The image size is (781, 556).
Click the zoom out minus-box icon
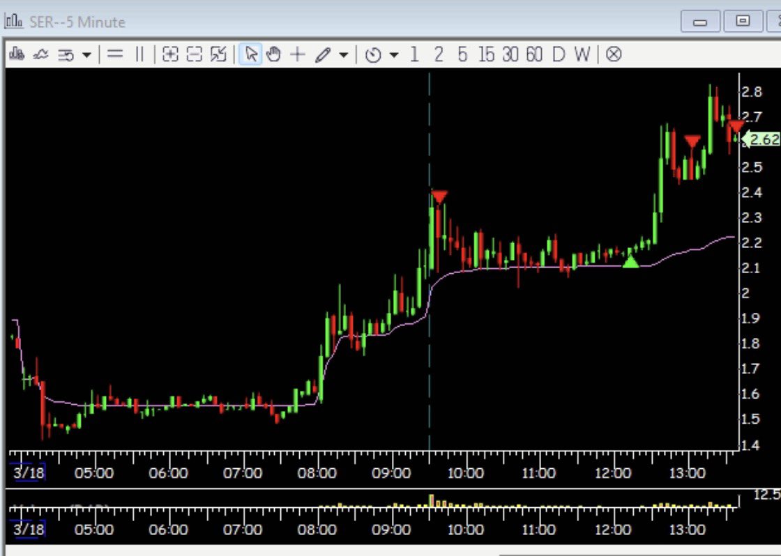click(x=195, y=54)
